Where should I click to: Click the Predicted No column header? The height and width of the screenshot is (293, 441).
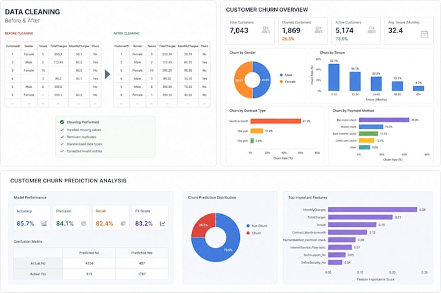89,253
